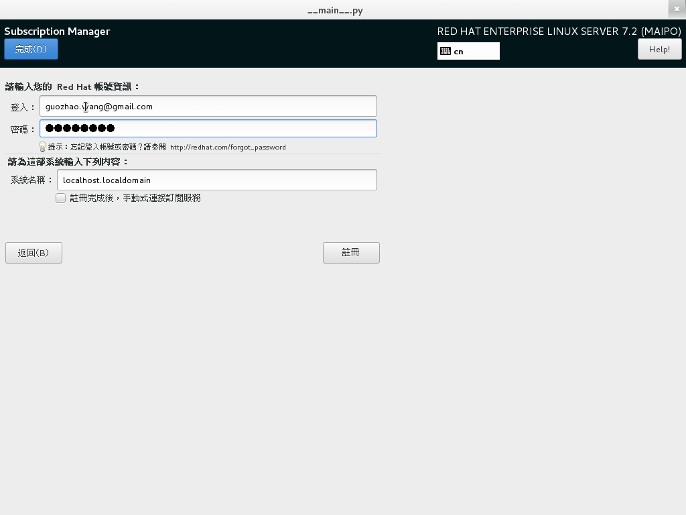
Task: Select the guozhao.wang@gmail.com login field
Action: pos(208,106)
